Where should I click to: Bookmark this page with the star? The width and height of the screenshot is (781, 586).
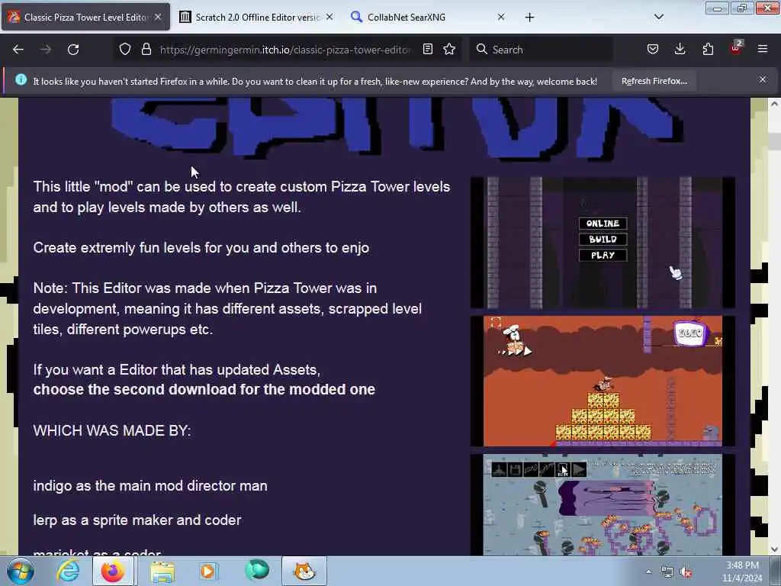449,49
